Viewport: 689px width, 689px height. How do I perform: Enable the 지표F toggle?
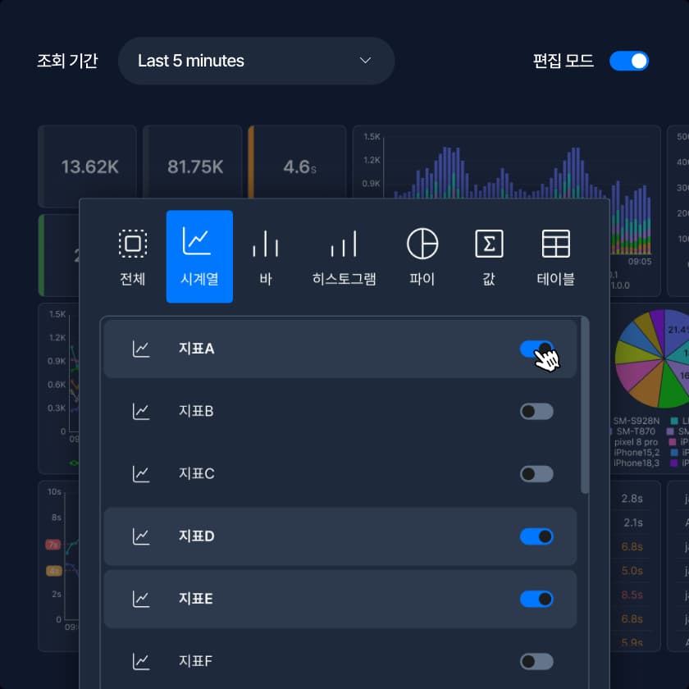point(536,661)
